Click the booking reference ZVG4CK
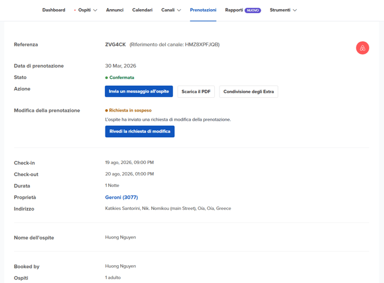 pyautogui.click(x=115, y=45)
